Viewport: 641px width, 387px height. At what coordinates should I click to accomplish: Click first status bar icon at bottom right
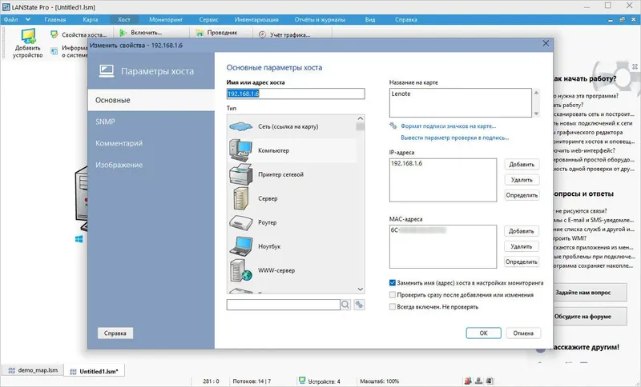pos(468,381)
